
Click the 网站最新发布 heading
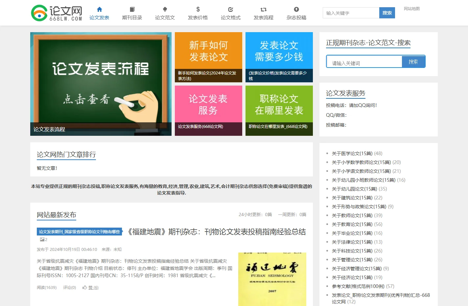[x=57, y=215]
